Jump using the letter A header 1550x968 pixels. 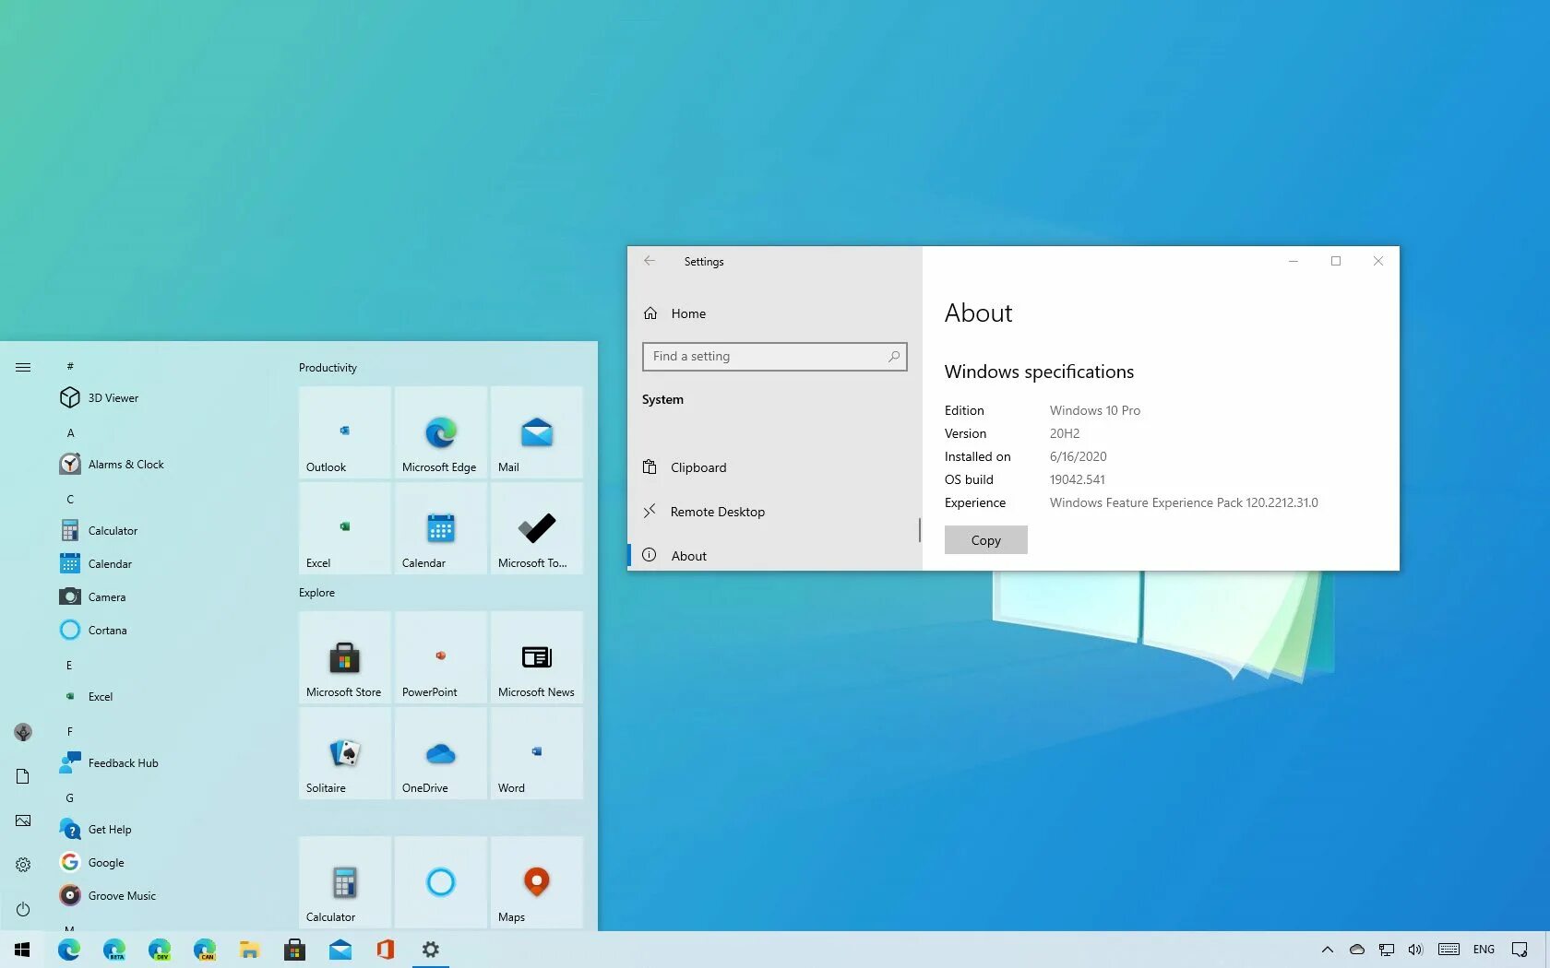pyautogui.click(x=70, y=432)
